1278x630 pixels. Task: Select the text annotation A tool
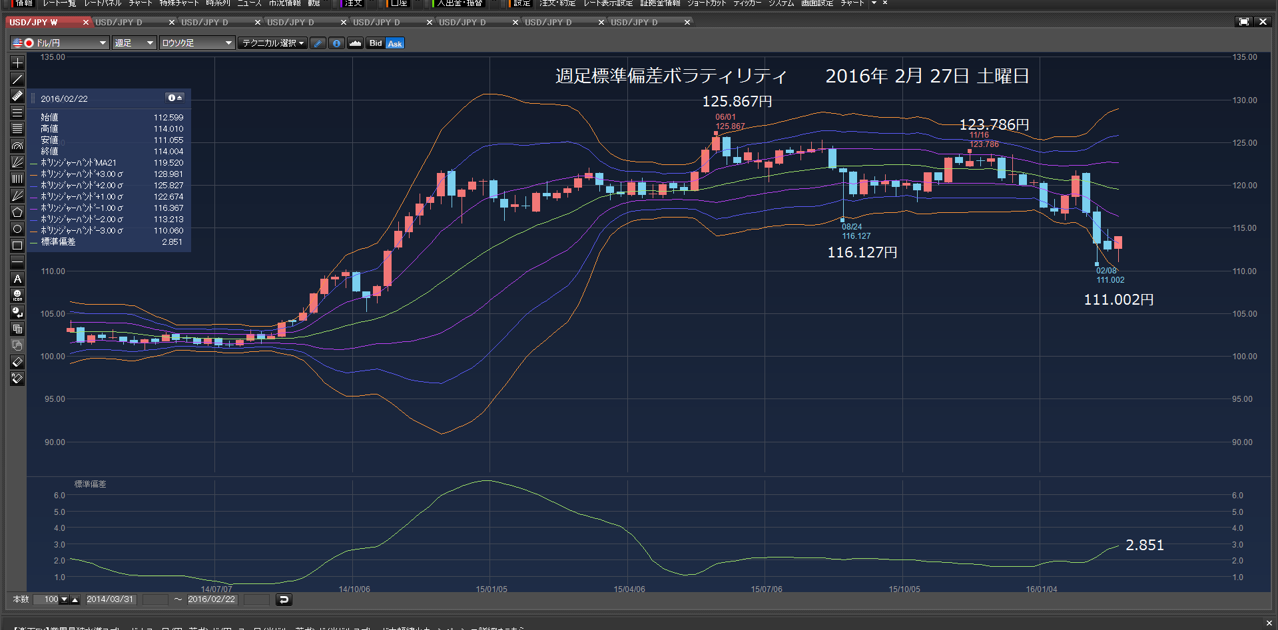tap(17, 279)
